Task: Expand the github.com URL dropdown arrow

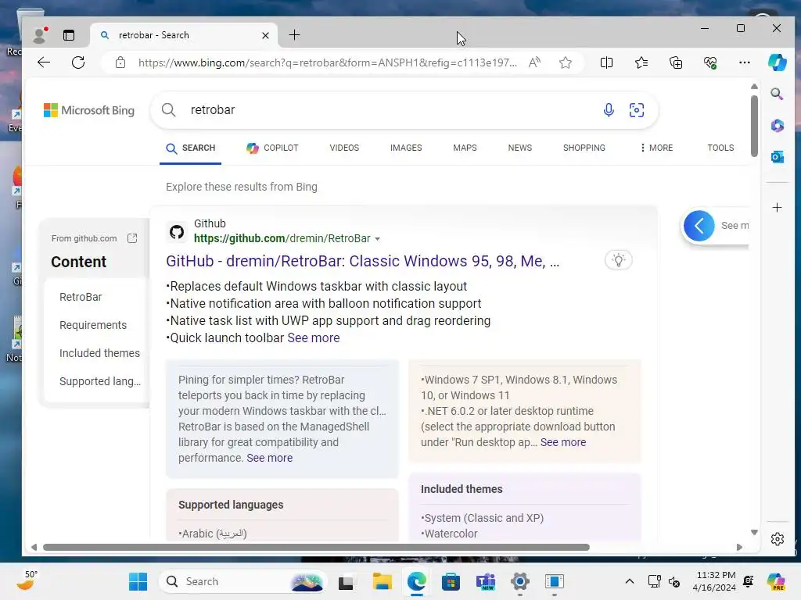Action: pos(378,239)
